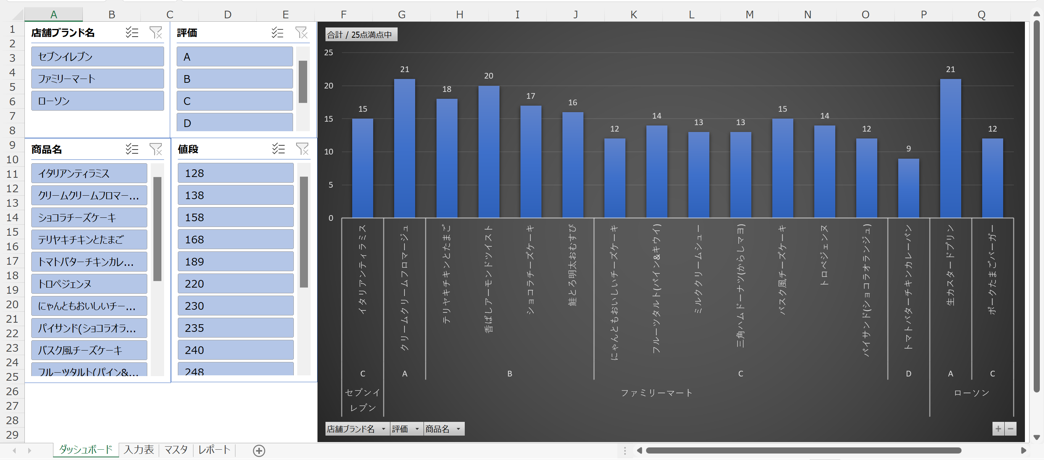Clear filter on 値段 slicer

[x=302, y=149]
